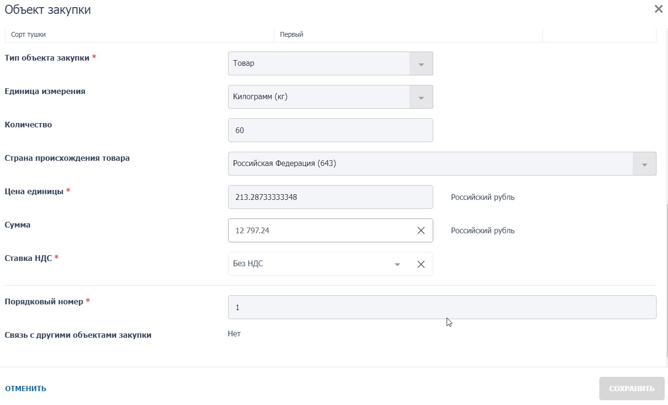
Task: Click the Цена единицы input field
Action: pos(331,197)
